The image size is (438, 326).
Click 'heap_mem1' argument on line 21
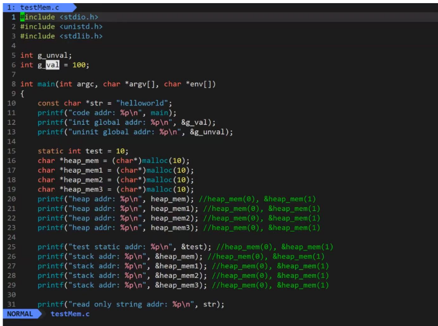click(x=170, y=208)
